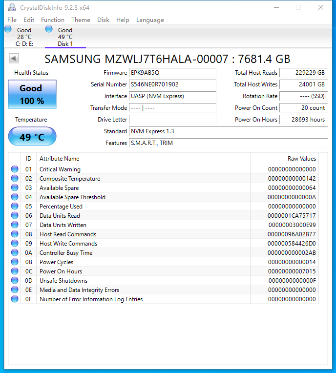Image resolution: width=336 pixels, height=373 pixels.
Task: Select raw value 00000000000142
Action: [x=292, y=178]
